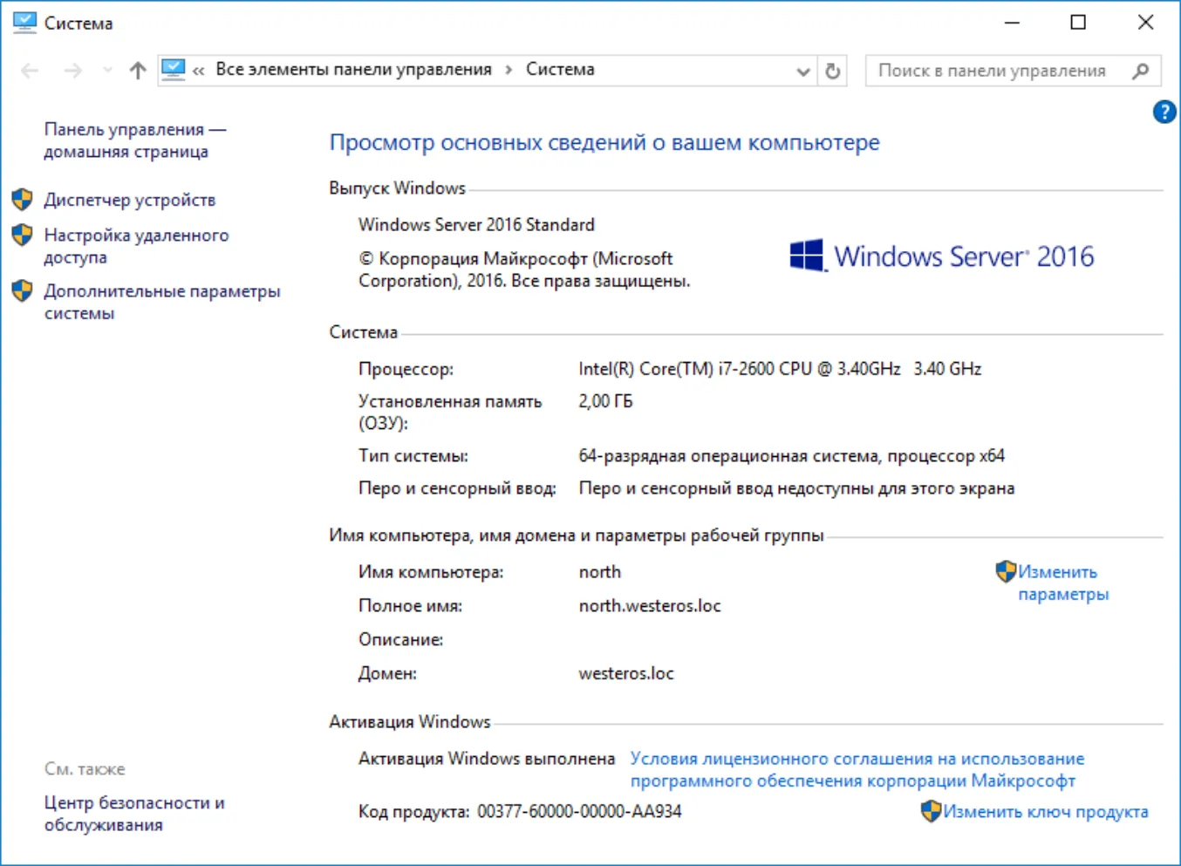Screen dimensions: 1181x866
Task: Click the search magnifier icon
Action: pos(1140,71)
